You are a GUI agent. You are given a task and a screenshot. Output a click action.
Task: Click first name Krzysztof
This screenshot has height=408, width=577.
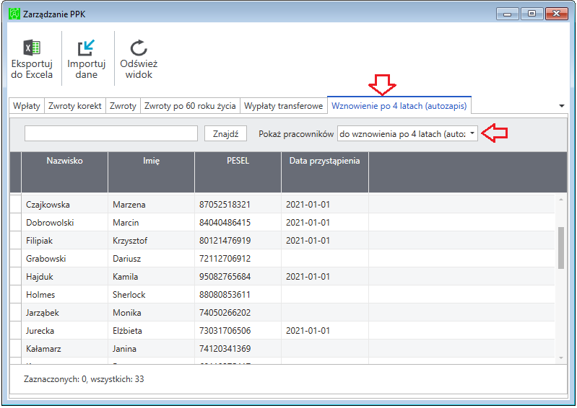tap(130, 241)
